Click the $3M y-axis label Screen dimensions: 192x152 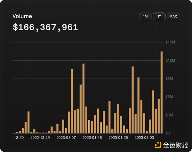point(169,115)
